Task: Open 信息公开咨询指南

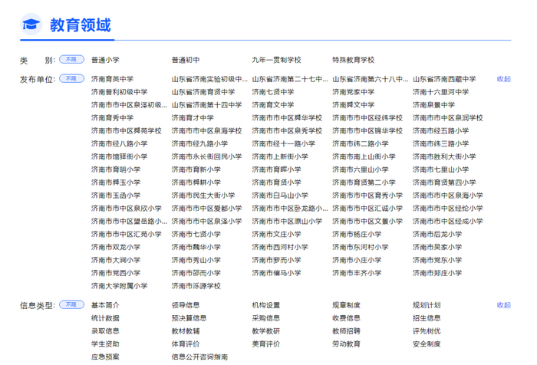Action: point(199,357)
